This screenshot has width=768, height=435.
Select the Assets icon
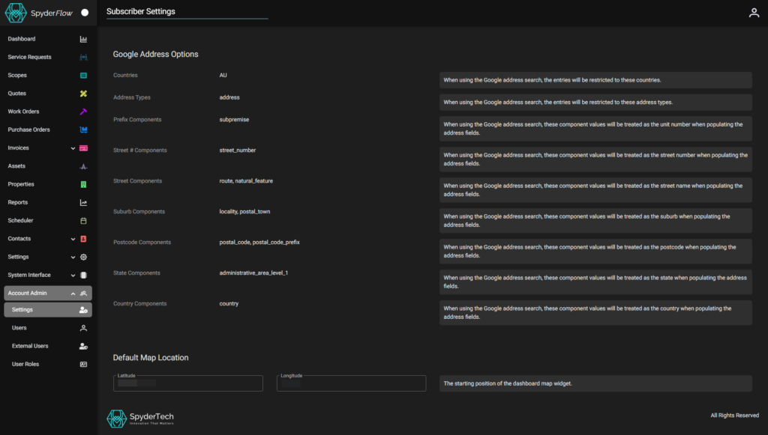click(84, 165)
